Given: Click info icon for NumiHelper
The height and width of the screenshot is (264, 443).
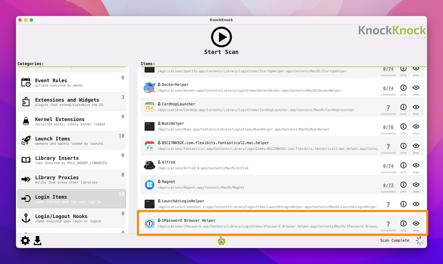Looking at the screenshot, I should pyautogui.click(x=403, y=127).
